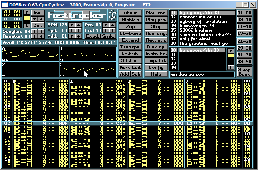This screenshot has width=258, height=170.
Task: Click the Swap Bank button
Action: (244, 72)
